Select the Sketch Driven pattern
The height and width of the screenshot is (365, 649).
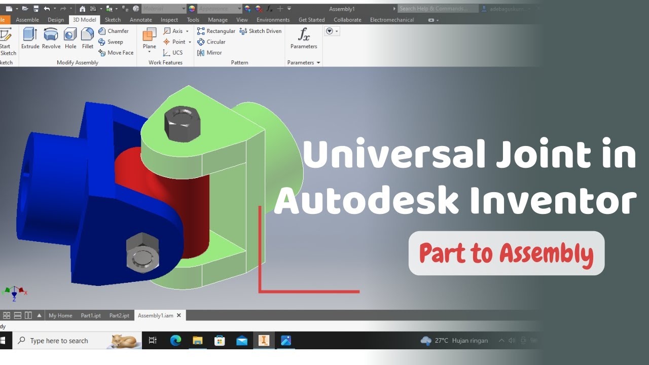click(260, 31)
